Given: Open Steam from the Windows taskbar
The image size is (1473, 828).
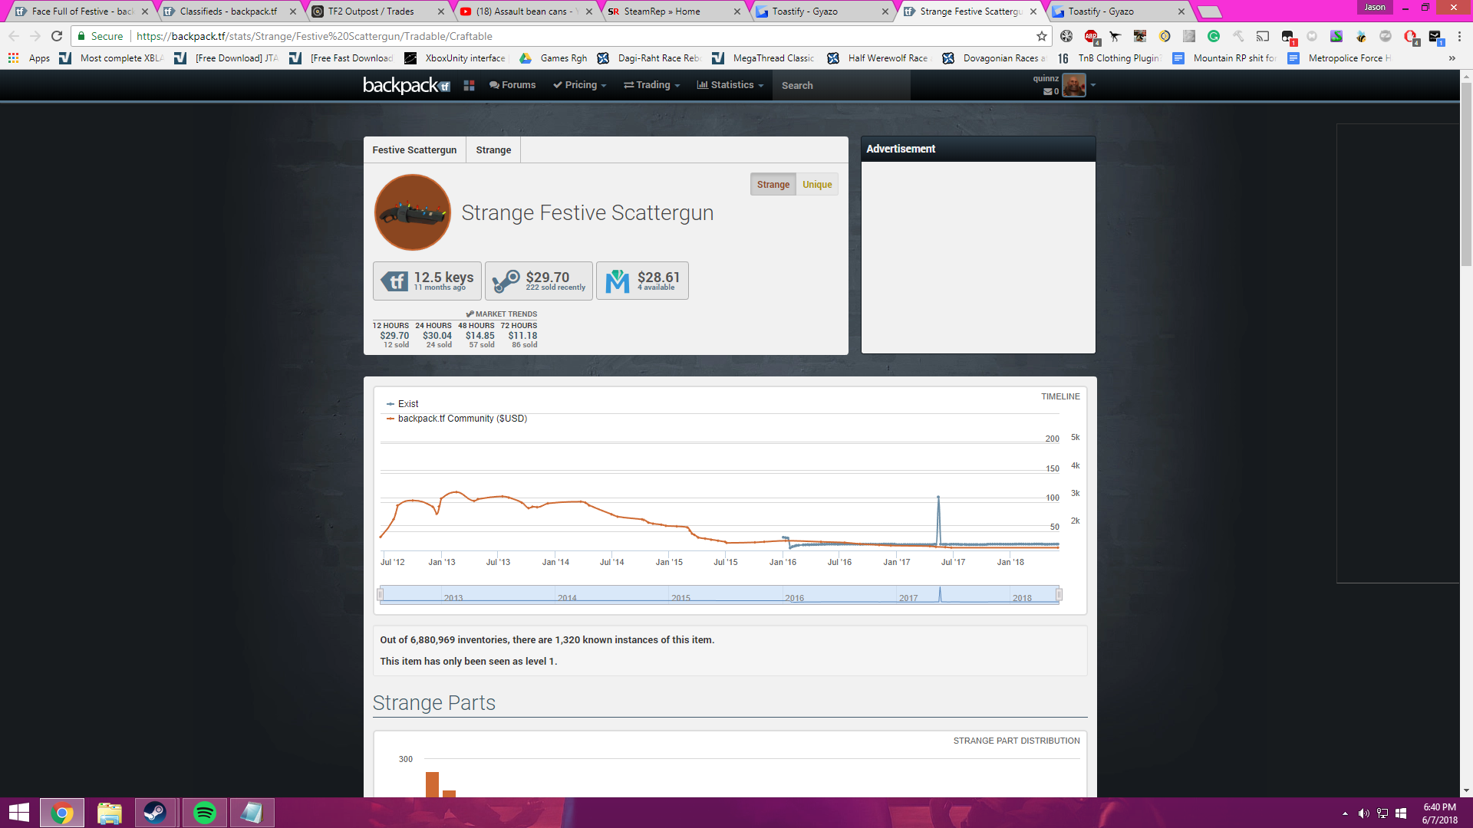Looking at the screenshot, I should coord(156,813).
